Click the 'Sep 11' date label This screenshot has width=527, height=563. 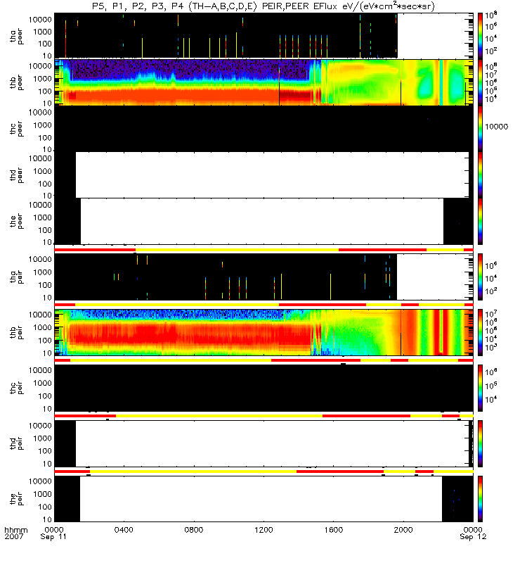[53, 537]
